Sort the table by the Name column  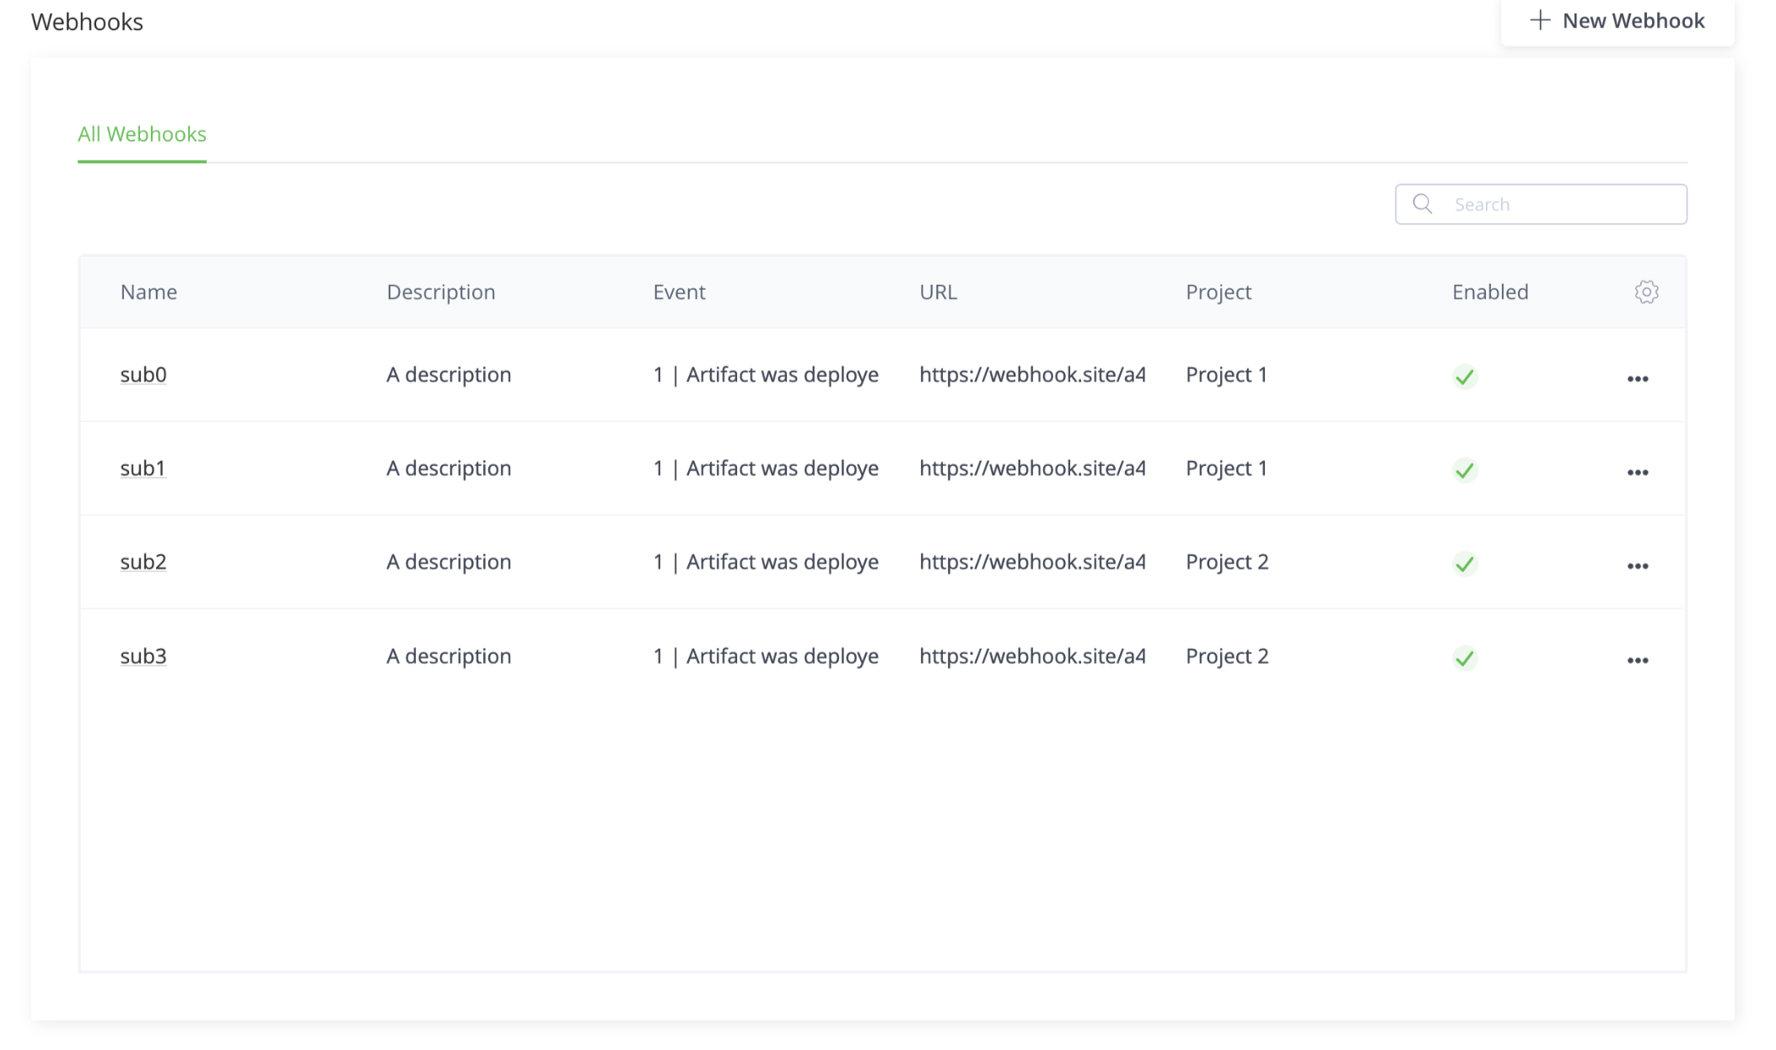point(148,292)
